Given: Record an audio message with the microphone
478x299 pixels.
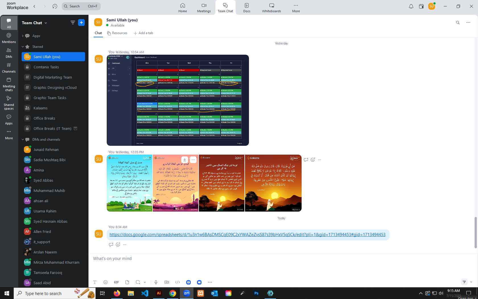Looking at the screenshot, I should point(156,282).
